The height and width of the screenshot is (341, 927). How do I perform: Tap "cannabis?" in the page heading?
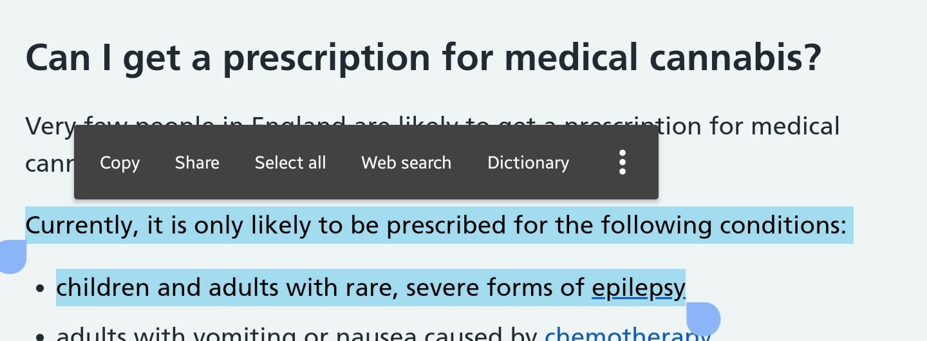point(736,57)
